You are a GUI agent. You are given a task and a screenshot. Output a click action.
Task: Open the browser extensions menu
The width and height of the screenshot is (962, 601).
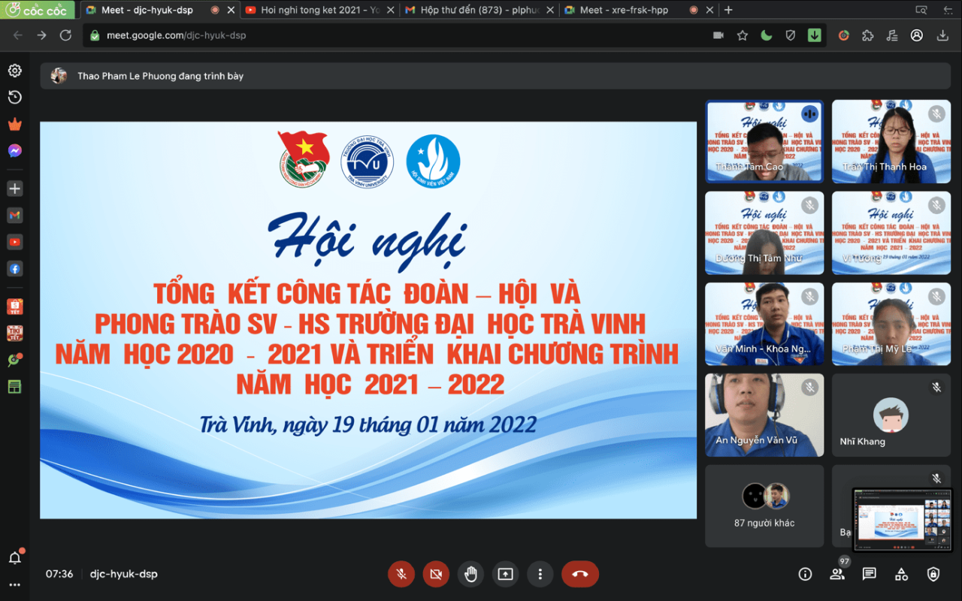tap(868, 35)
